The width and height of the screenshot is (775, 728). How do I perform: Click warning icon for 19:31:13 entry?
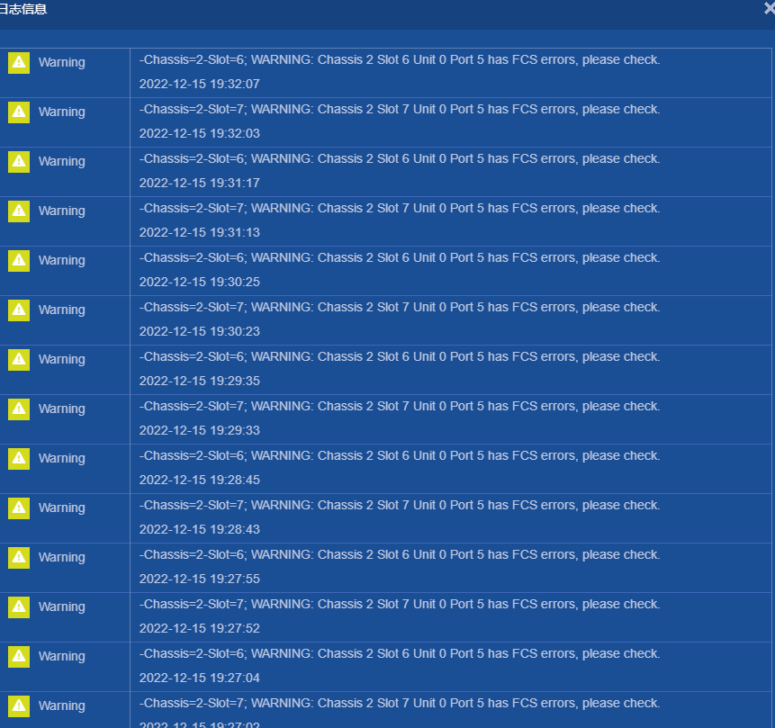pyautogui.click(x=19, y=211)
